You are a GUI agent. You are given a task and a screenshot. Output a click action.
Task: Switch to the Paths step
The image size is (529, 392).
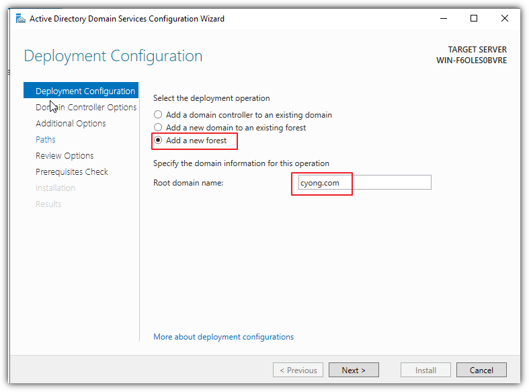coord(46,139)
